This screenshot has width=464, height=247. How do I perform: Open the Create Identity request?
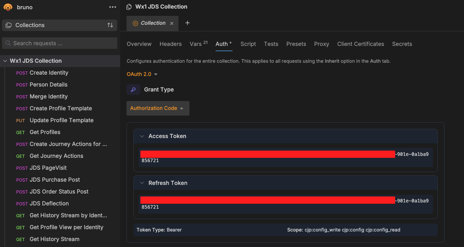[x=60, y=73]
